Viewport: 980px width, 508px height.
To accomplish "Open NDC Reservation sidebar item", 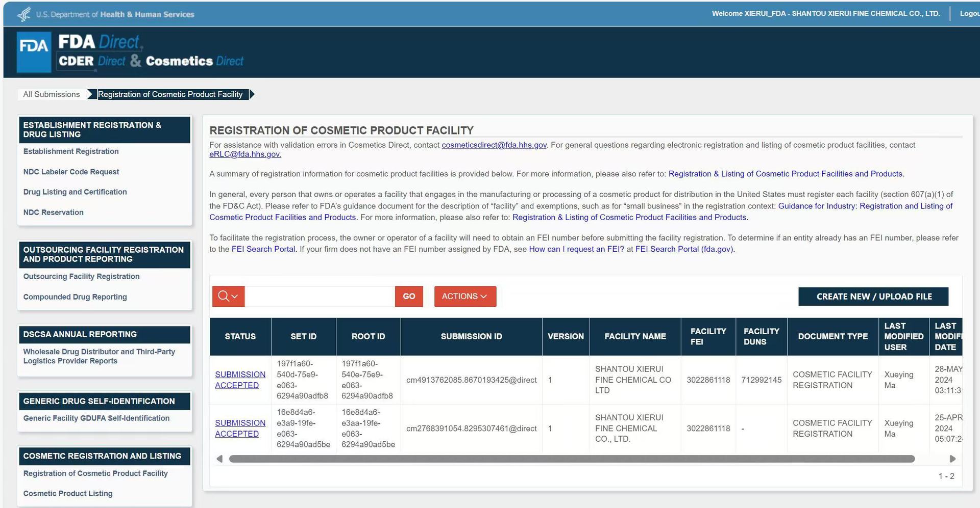I will tap(53, 212).
